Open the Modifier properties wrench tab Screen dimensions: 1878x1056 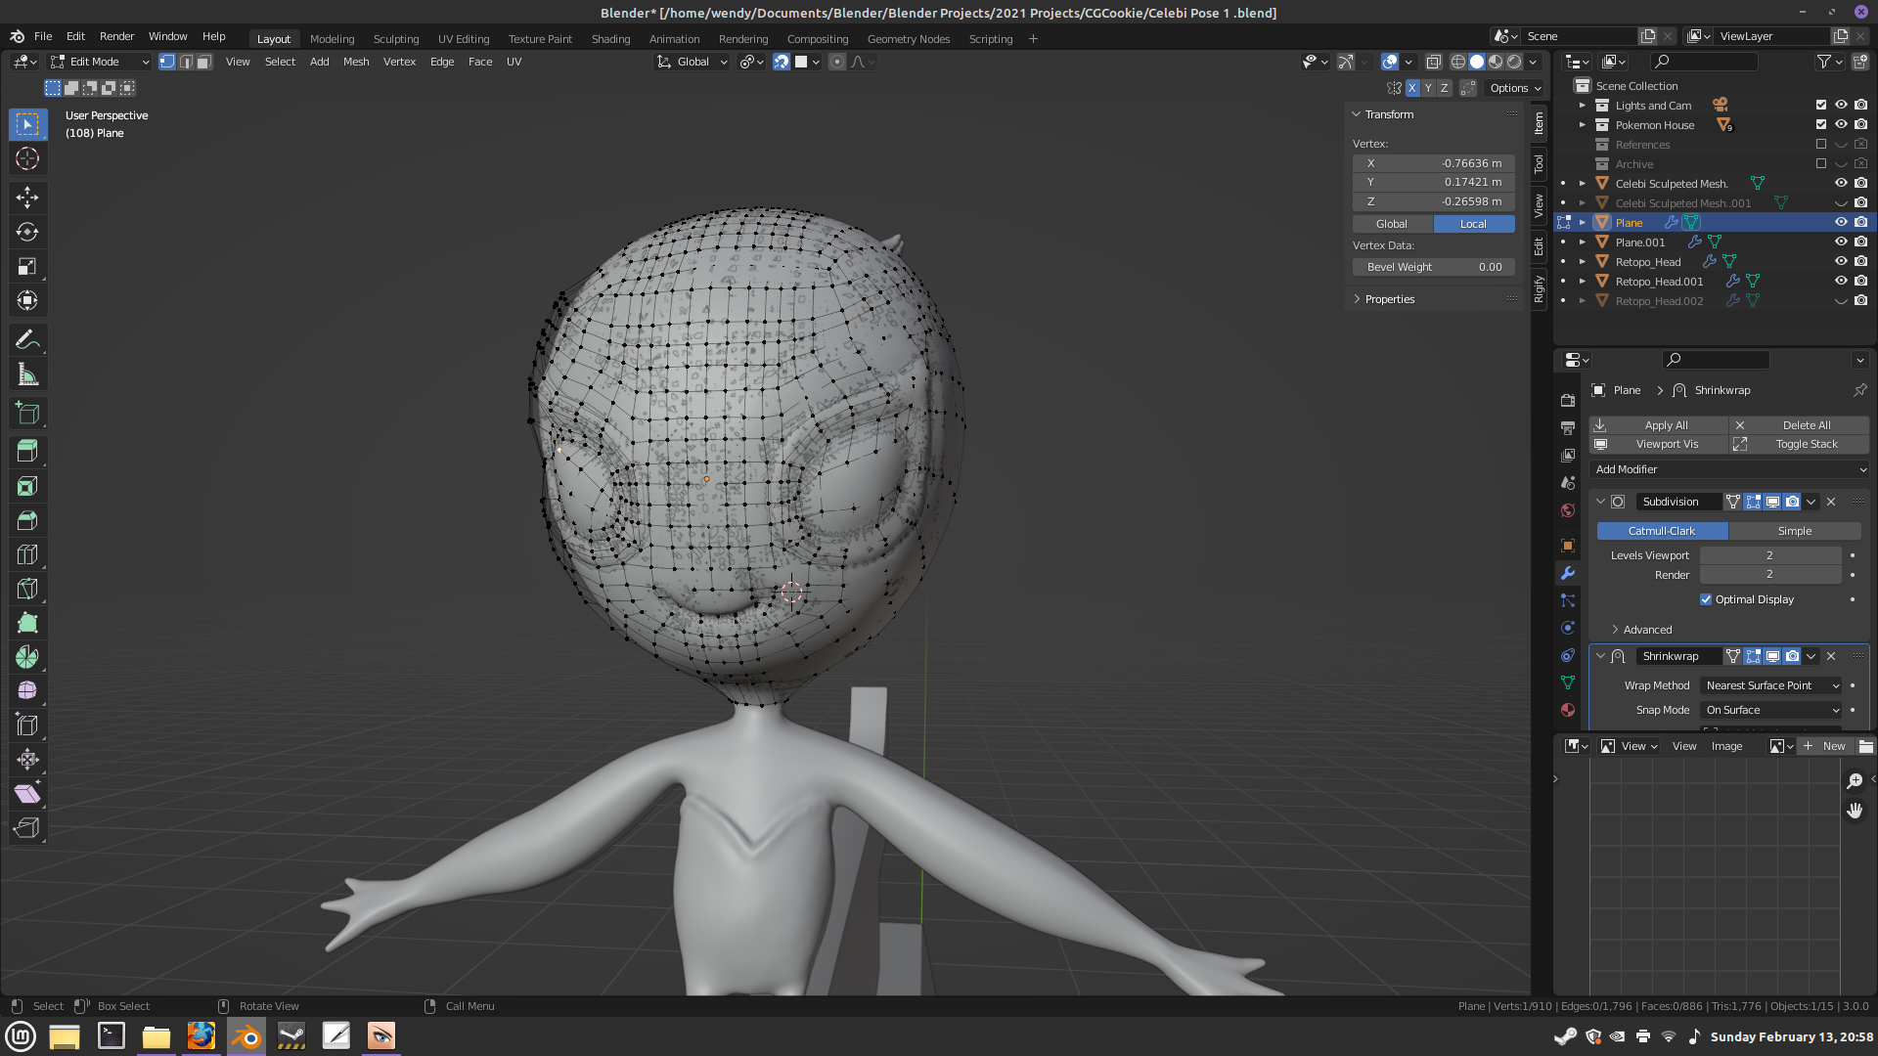click(x=1568, y=573)
